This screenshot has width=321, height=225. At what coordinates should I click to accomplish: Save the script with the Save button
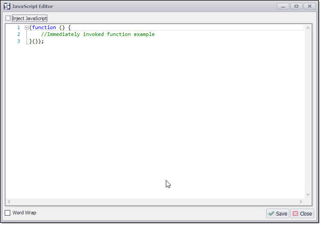pos(277,213)
